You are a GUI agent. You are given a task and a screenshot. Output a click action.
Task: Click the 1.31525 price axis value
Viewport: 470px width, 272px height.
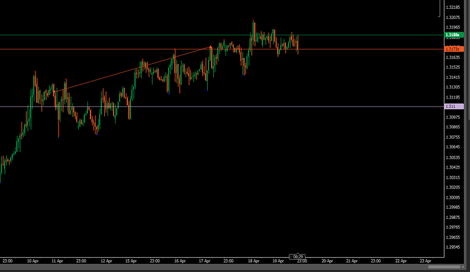[x=453, y=67]
